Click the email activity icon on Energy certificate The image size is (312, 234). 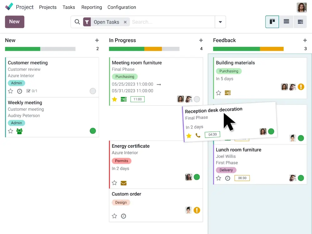(124, 183)
